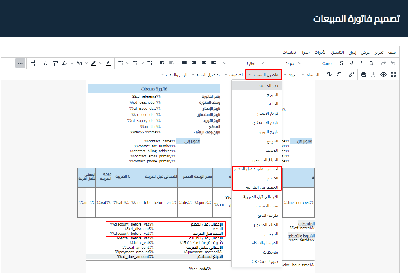Click the three-dots more toolbar button
Image resolution: width=408 pixels, height=273 pixels.
[x=20, y=63]
